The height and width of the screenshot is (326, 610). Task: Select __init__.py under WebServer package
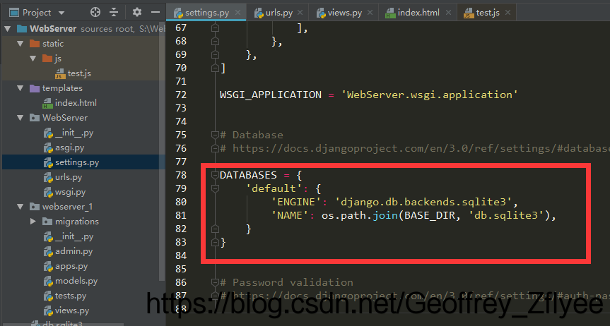tap(74, 133)
